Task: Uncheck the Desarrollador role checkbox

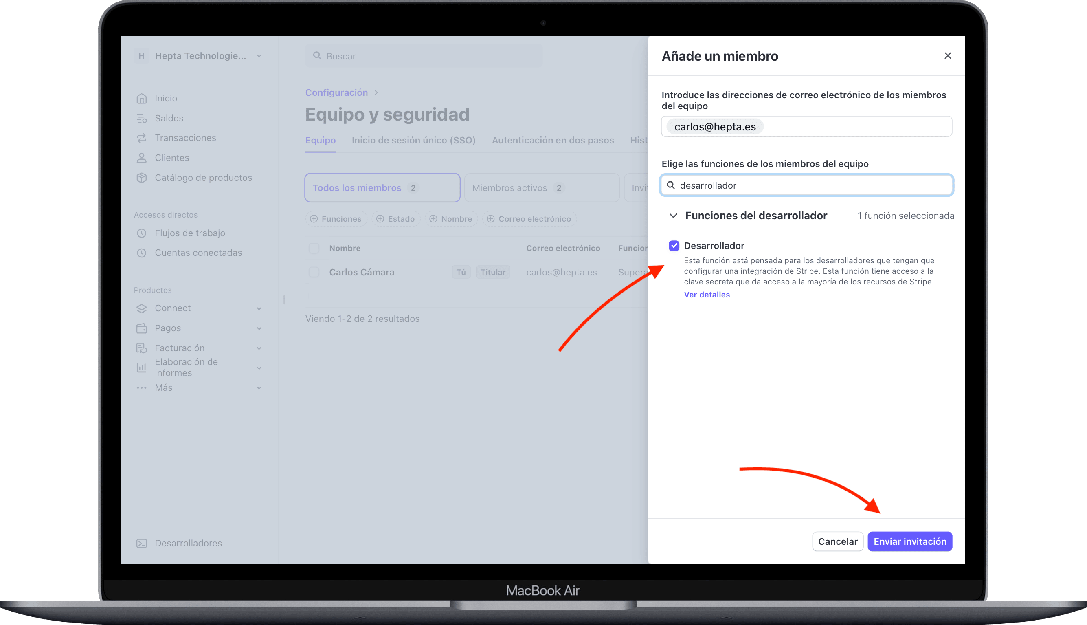Action: tap(674, 246)
